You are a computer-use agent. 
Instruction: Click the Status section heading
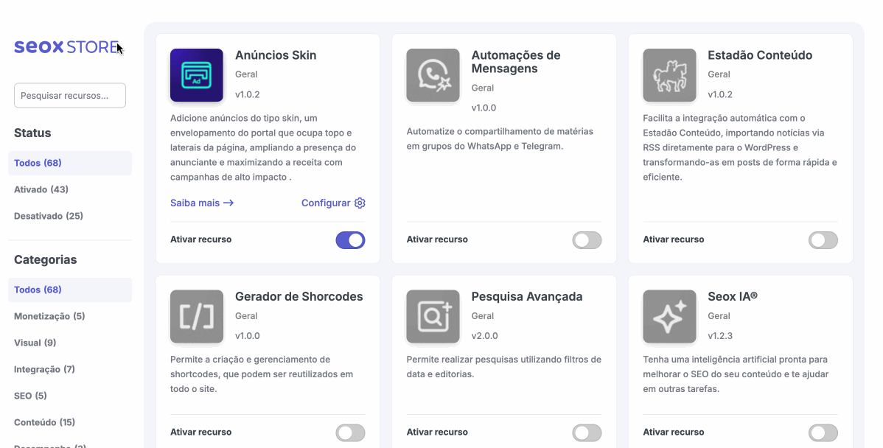point(32,133)
